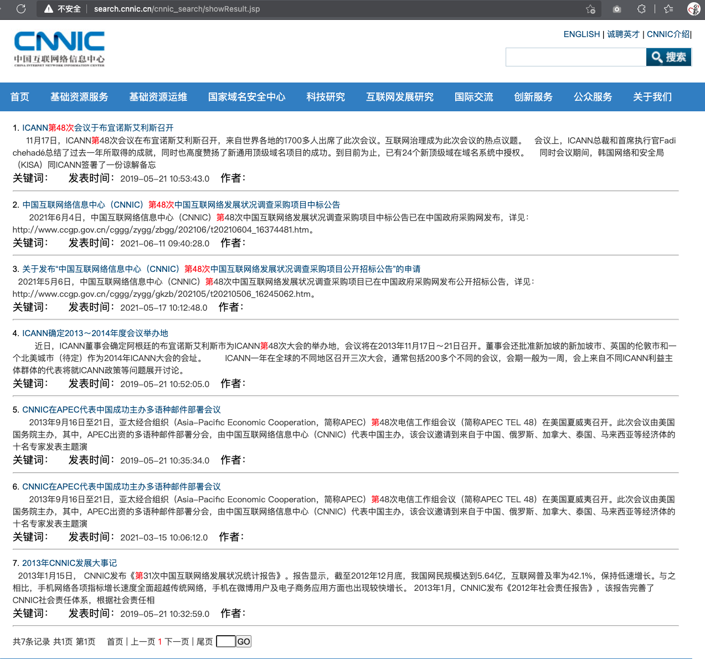Open the 基础资源运维 navigation menu
The height and width of the screenshot is (659, 705).
point(158,97)
